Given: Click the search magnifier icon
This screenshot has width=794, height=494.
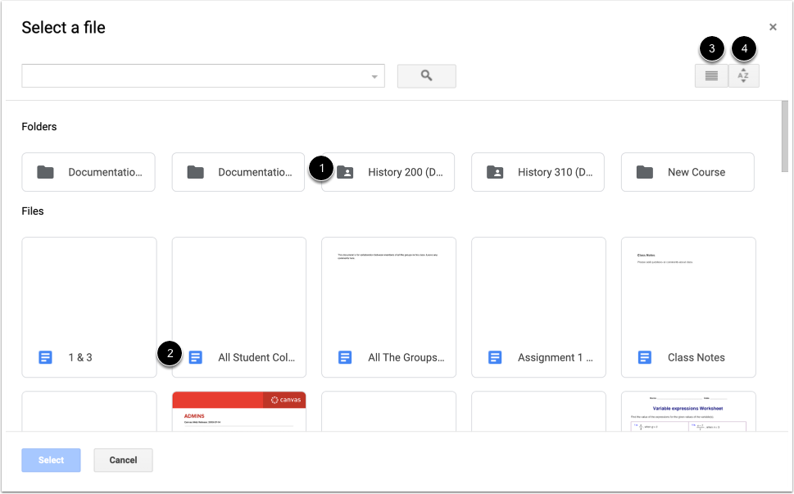Looking at the screenshot, I should point(425,75).
